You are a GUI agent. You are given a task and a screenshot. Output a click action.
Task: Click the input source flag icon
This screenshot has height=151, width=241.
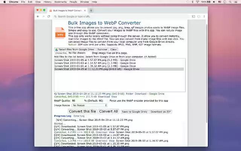[x=220, y=2]
